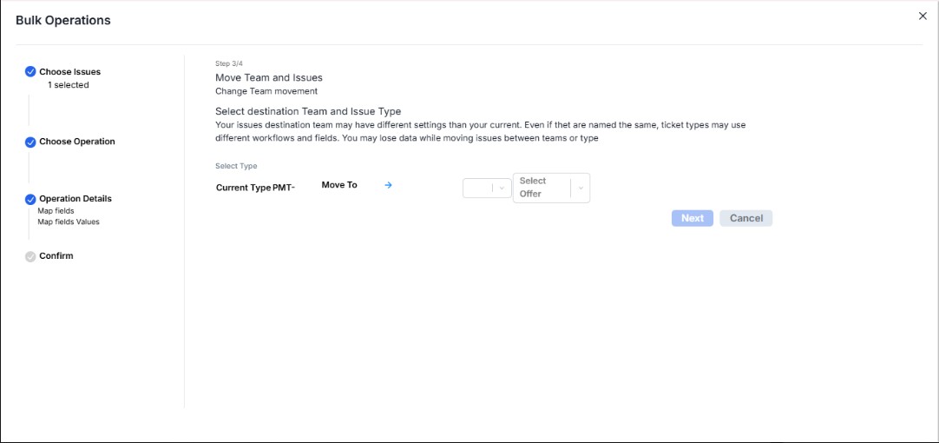This screenshot has width=939, height=443.
Task: Click the blue Move To arrow icon
Action: (x=388, y=185)
